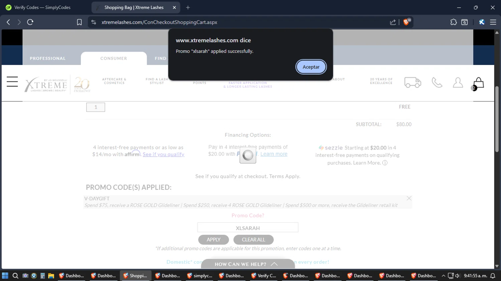Viewport: 501px width, 281px height.
Task: Reload the page
Action: click(30, 22)
